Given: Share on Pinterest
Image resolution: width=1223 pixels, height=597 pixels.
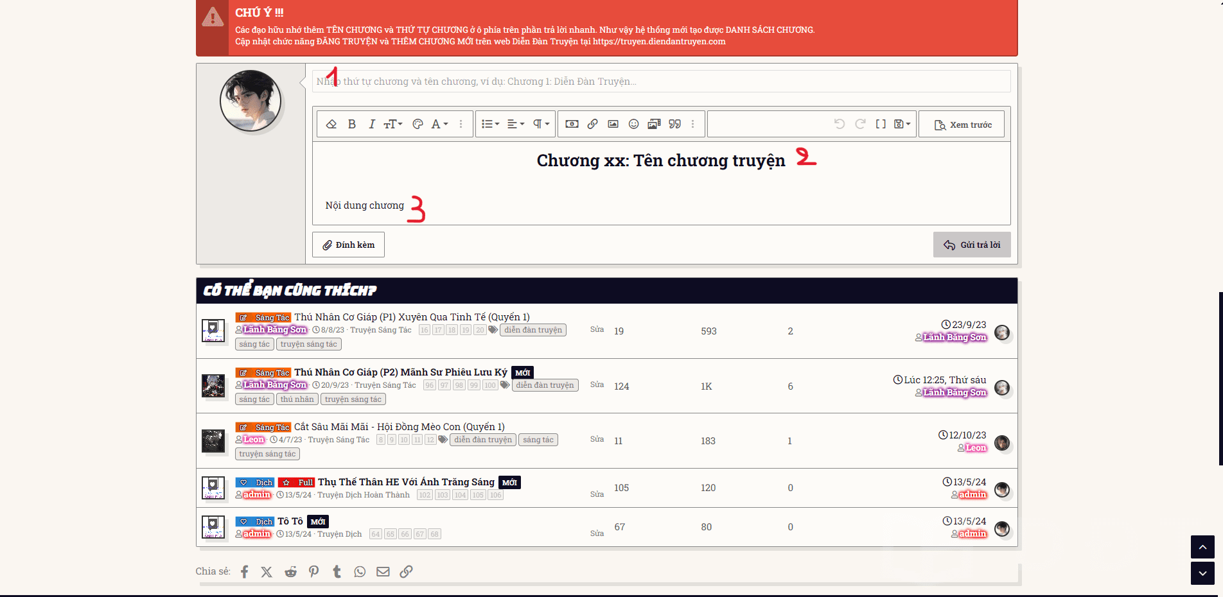Looking at the screenshot, I should [x=313, y=572].
